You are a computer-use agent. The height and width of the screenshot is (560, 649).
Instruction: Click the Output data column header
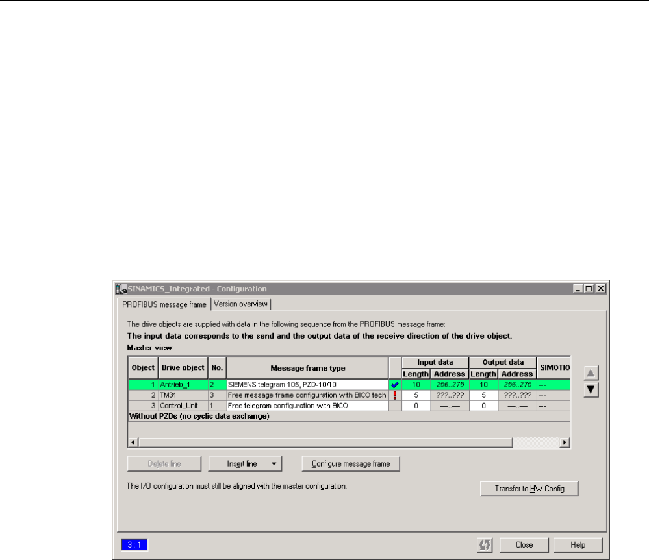503,363
